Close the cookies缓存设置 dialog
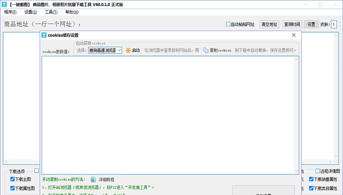This screenshot has height=195, width=343. [x=294, y=35]
